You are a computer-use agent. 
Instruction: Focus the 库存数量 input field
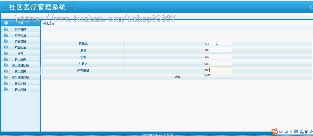click(218, 70)
